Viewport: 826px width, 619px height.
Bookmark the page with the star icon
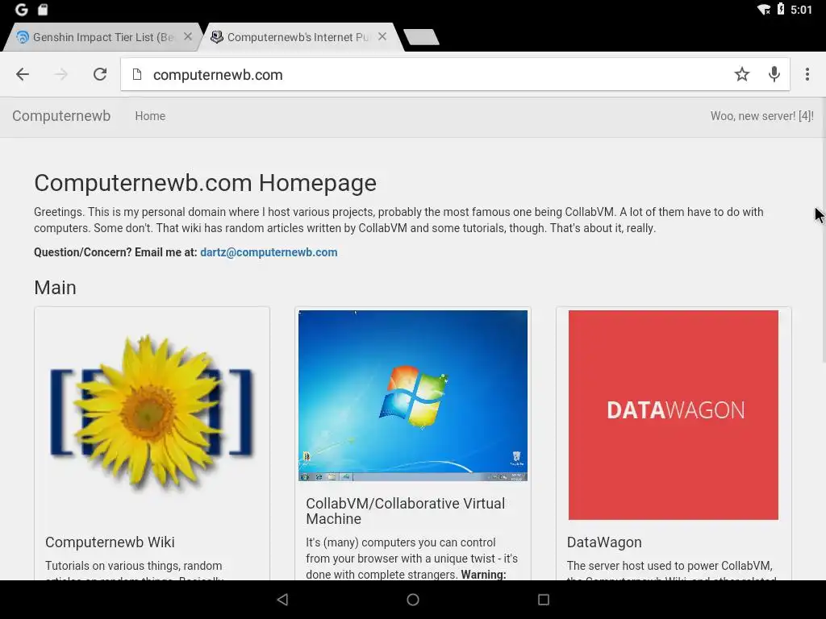pyautogui.click(x=742, y=74)
